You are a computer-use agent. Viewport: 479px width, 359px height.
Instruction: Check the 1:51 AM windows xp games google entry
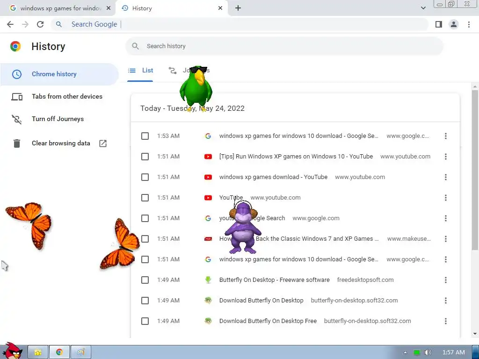[x=145, y=259]
